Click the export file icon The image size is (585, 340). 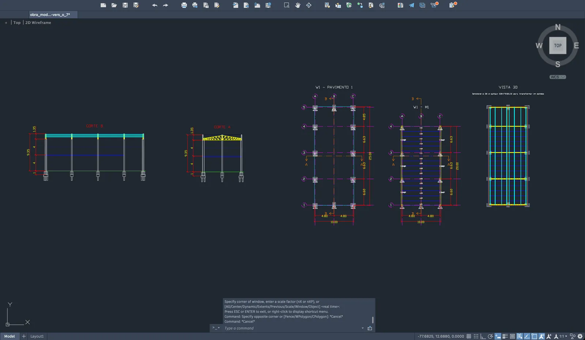[246, 5]
